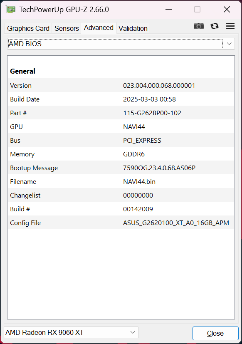This screenshot has height=344, width=242.
Task: Click the Bootup Message row
Action: coord(121,168)
